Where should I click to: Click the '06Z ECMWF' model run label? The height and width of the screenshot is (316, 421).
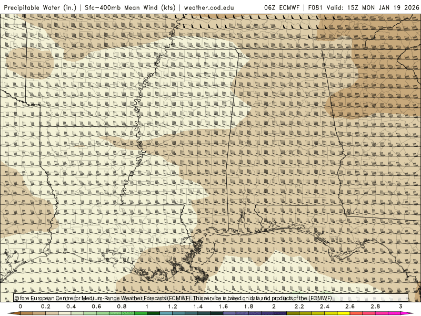pyautogui.click(x=282, y=8)
